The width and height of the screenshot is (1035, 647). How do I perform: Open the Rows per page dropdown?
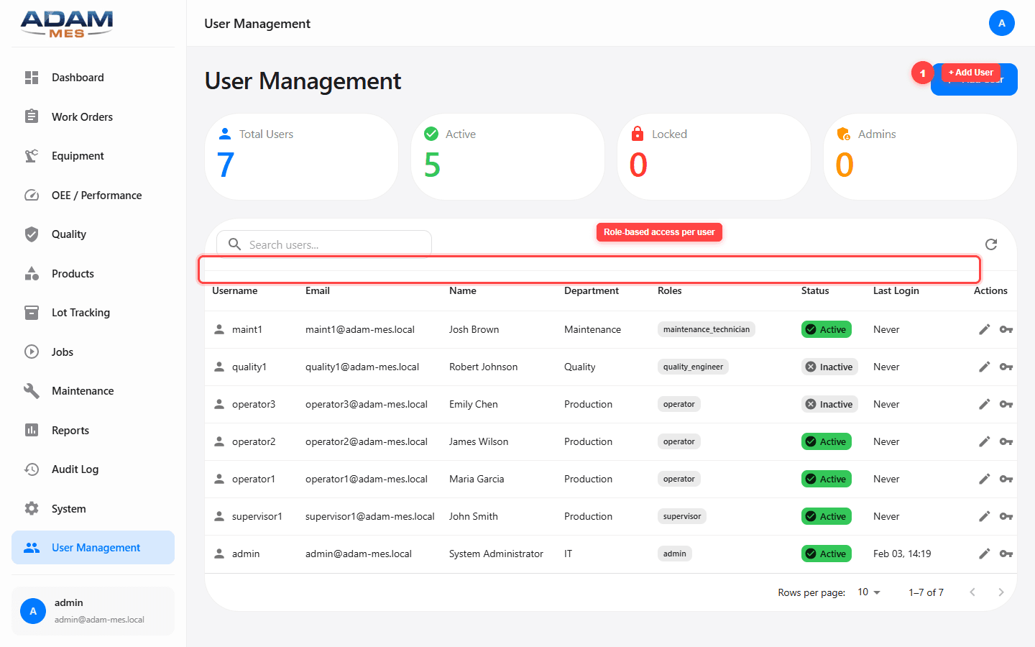pos(868,592)
